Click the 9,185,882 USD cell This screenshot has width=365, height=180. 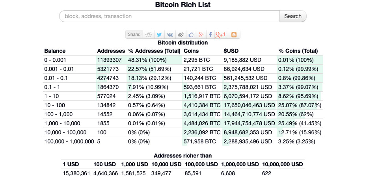pos(242,60)
